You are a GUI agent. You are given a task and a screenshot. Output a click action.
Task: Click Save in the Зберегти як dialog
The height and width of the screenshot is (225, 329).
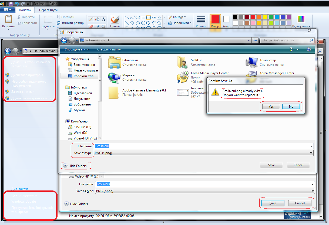tap(271, 165)
